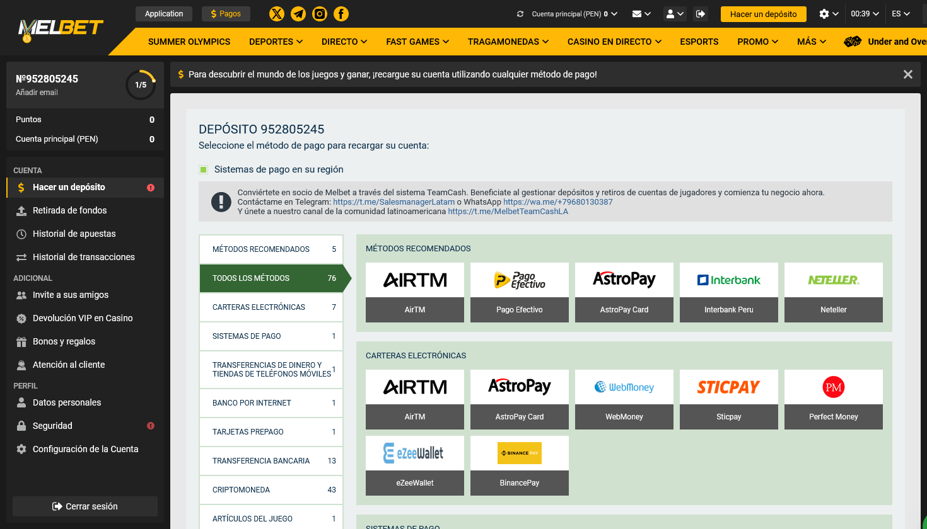This screenshot has height=529, width=927.
Task: Choose Perfect Money payment method
Action: [834, 399]
